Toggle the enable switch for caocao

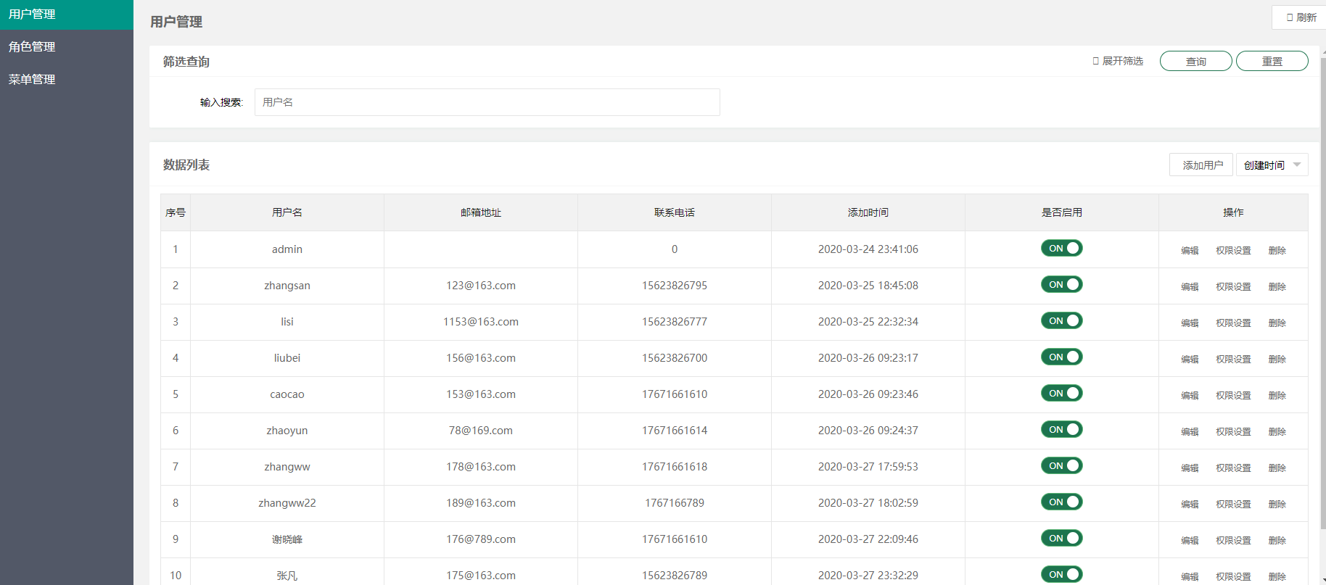pyautogui.click(x=1061, y=394)
